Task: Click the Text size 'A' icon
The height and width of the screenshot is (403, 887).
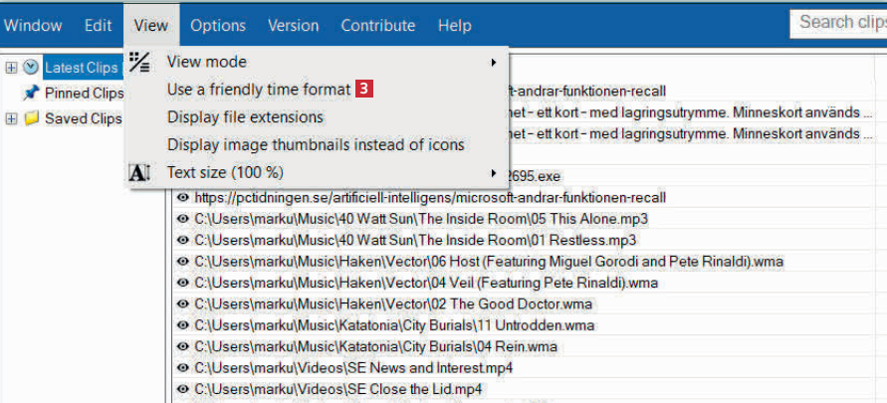Action: point(139,173)
